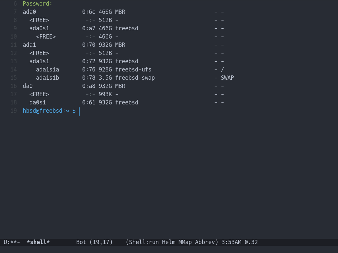Click the U:**- buffer status indicator
This screenshot has width=338, height=253.
pos(12,242)
